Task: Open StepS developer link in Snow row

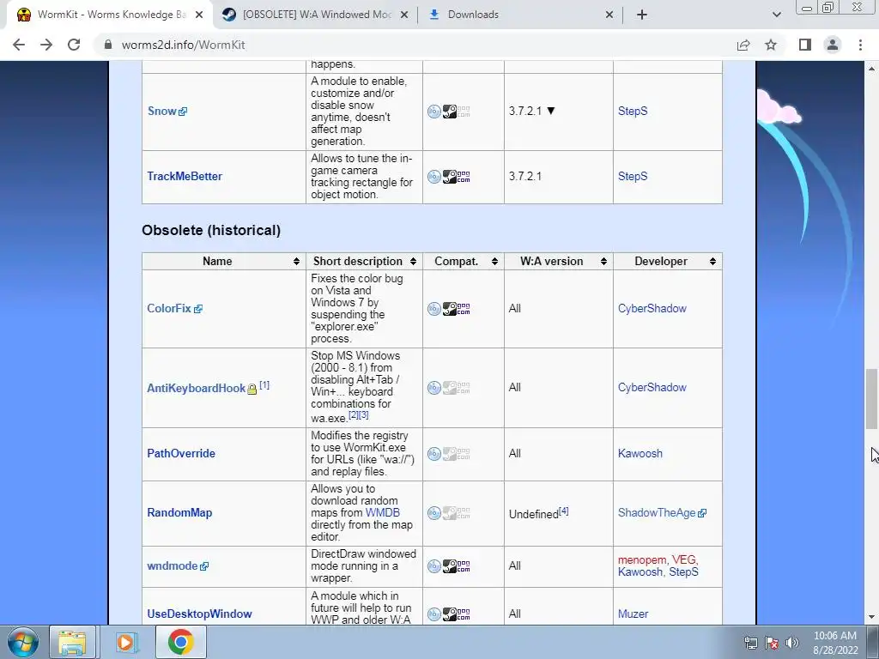Action: click(633, 111)
